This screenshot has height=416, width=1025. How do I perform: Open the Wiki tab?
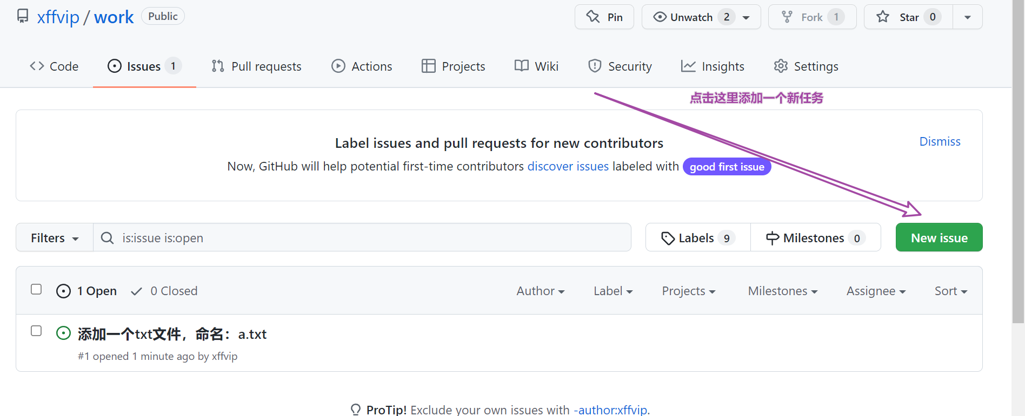click(536, 66)
